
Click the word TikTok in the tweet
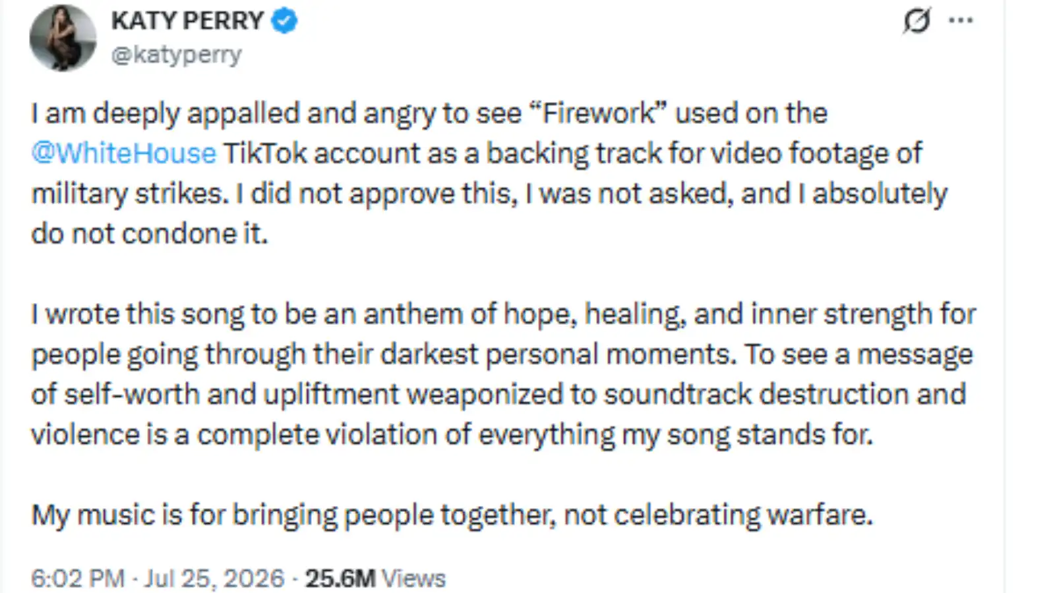click(x=265, y=154)
